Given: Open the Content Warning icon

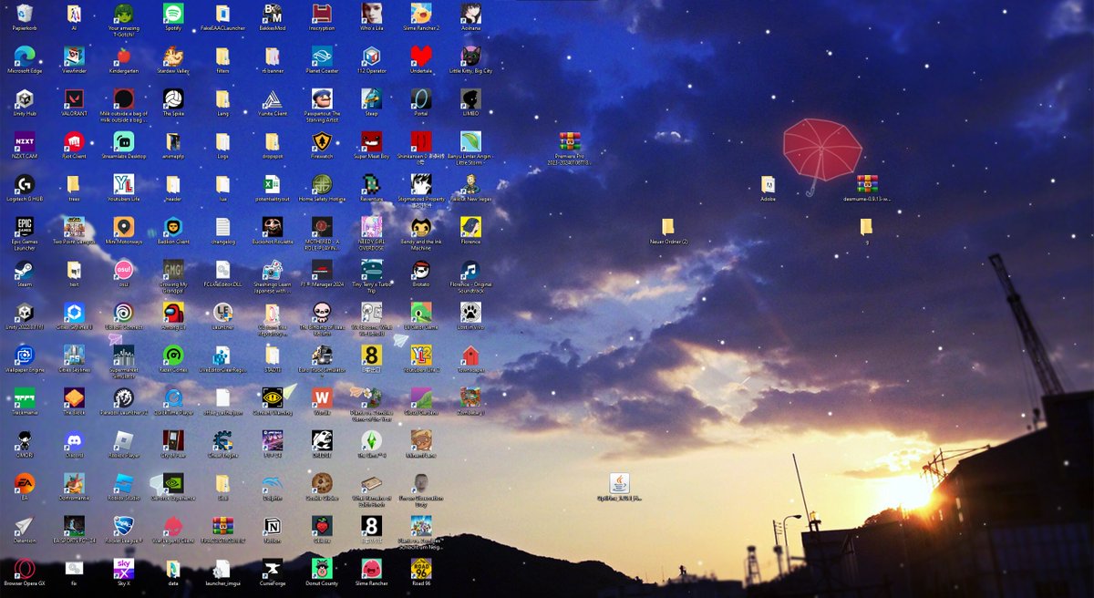Looking at the screenshot, I should [x=272, y=398].
